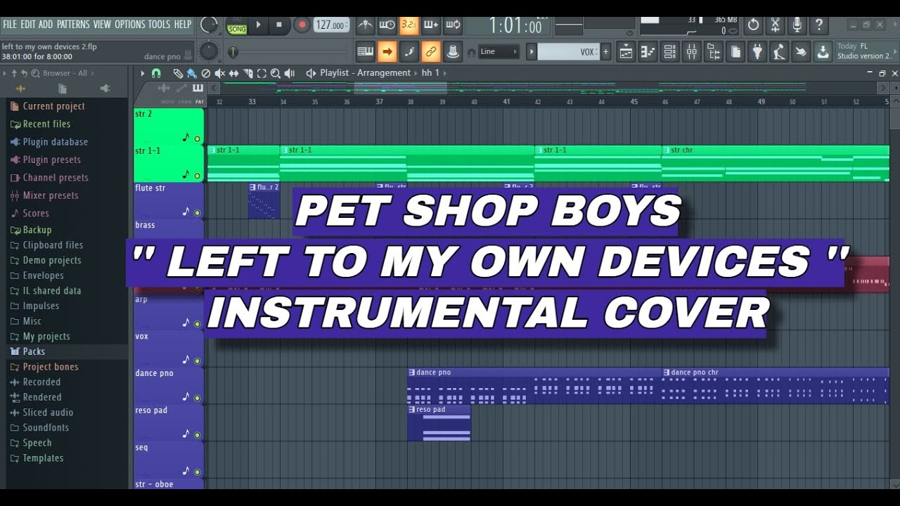Click the download content library icon
The image size is (900, 506).
coord(823,51)
